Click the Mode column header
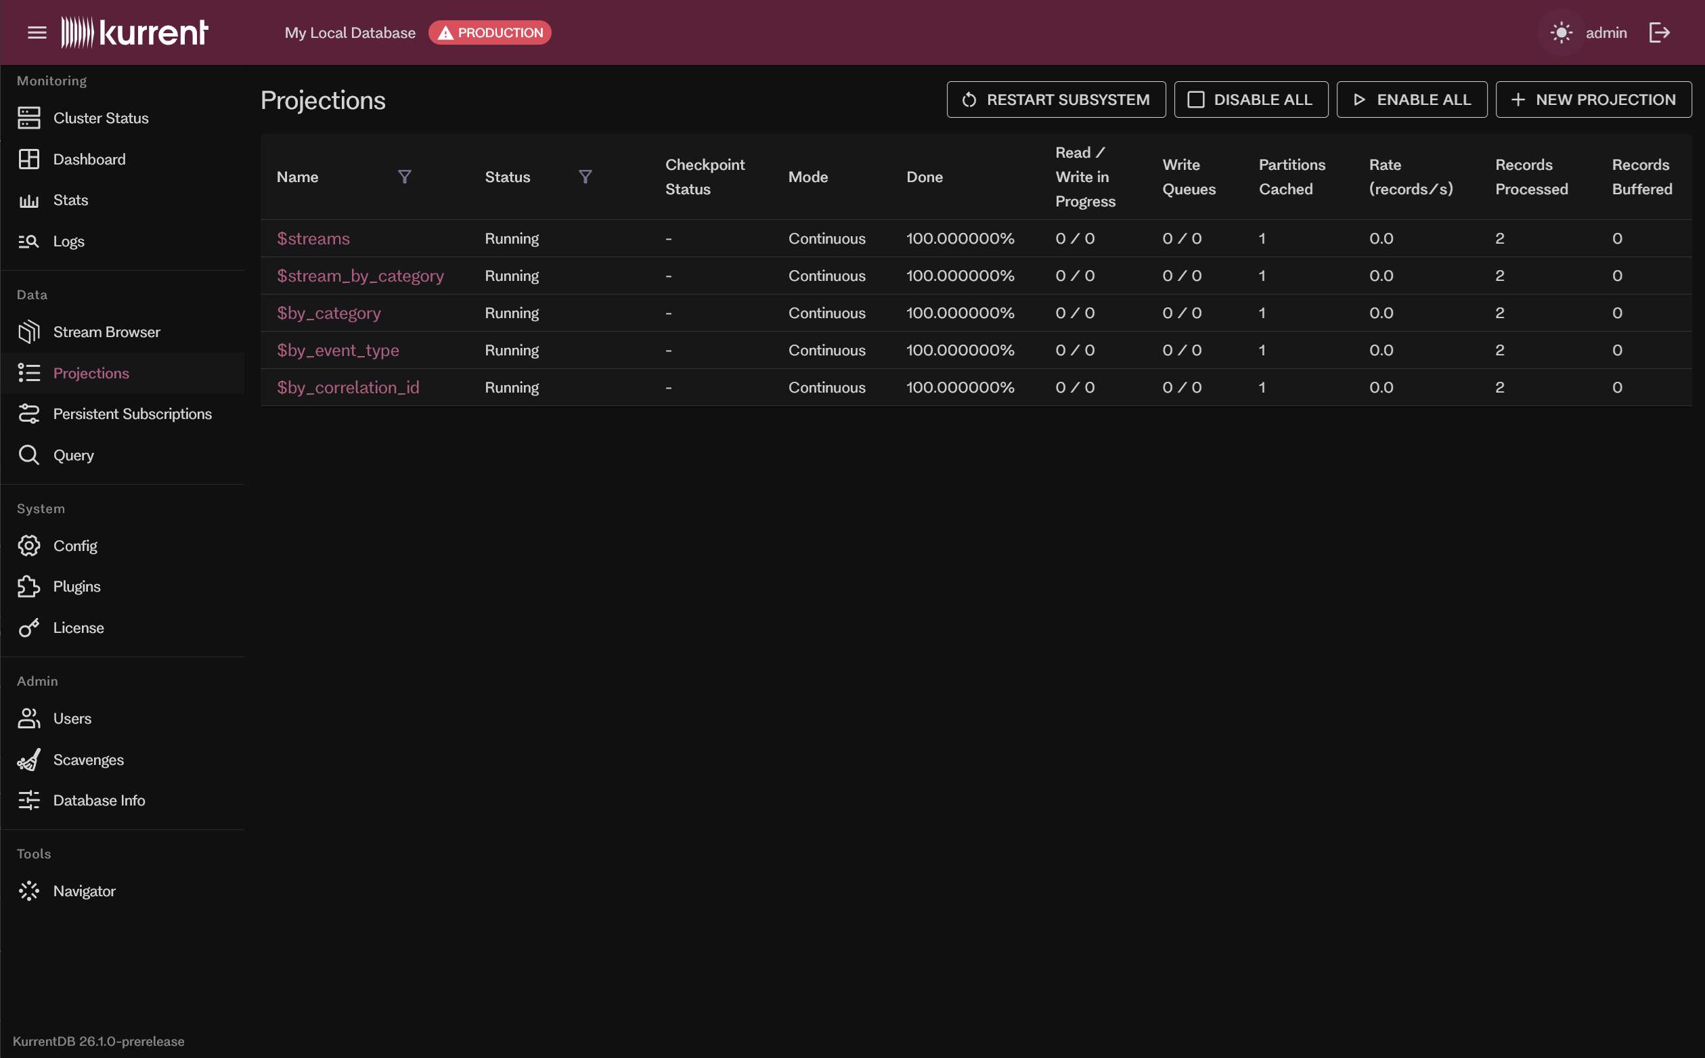Screen dimensions: 1705x1058 point(808,177)
